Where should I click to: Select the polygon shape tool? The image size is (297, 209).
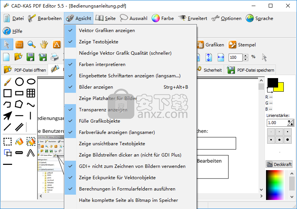coord(19,104)
